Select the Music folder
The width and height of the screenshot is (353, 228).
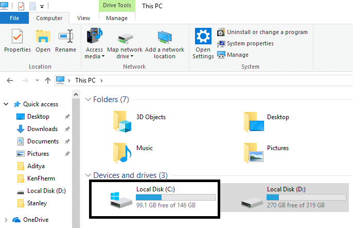tap(133, 153)
